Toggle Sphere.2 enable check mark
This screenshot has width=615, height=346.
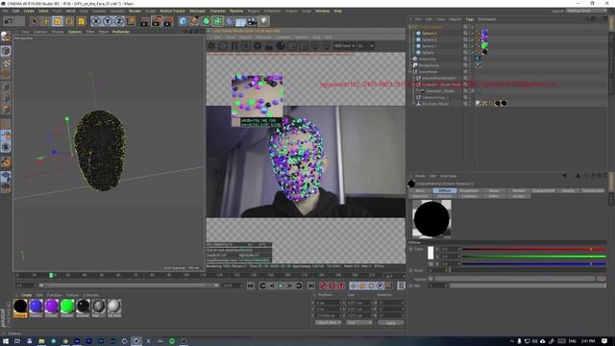(x=472, y=39)
